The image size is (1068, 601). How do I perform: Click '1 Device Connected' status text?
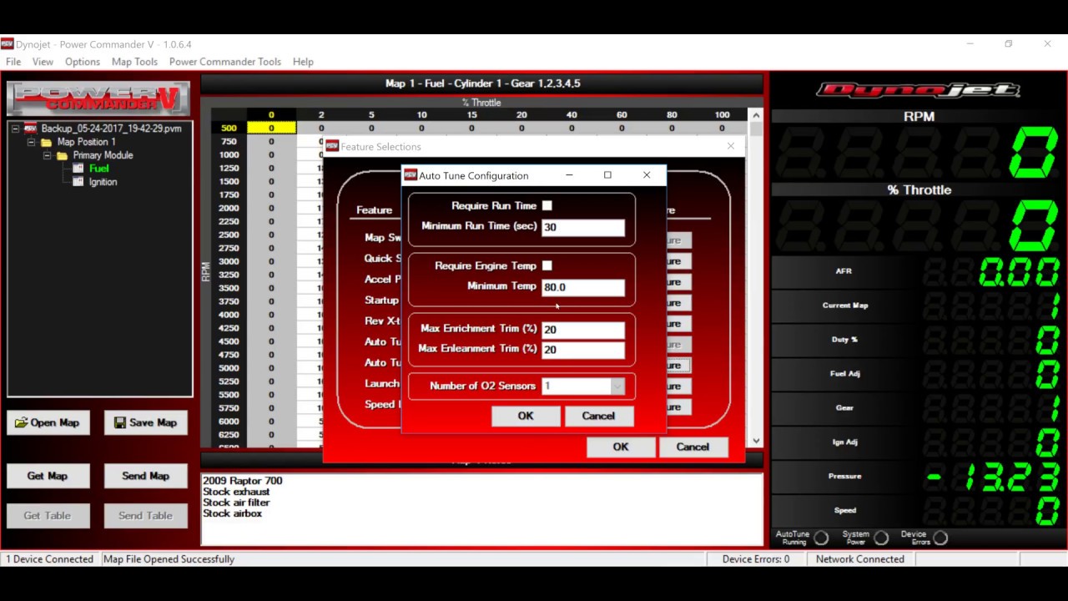coord(50,559)
